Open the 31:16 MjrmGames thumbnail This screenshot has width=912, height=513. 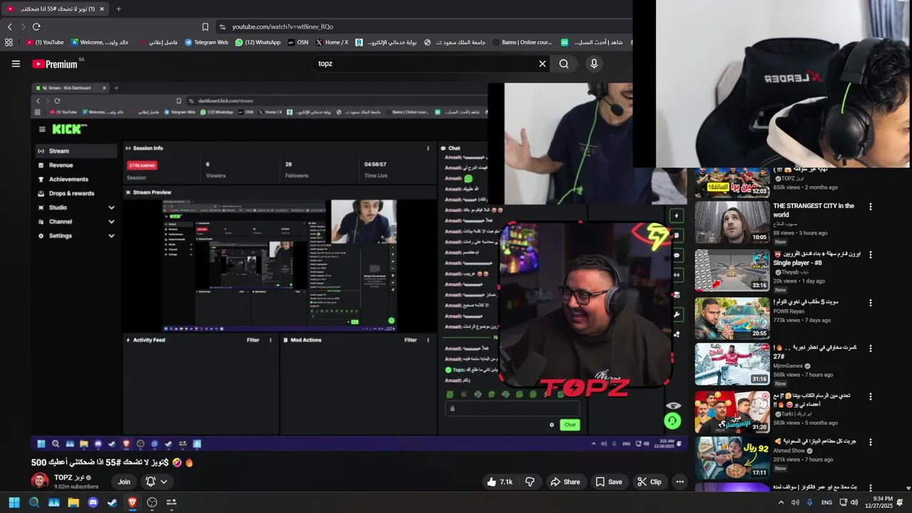coord(732,364)
